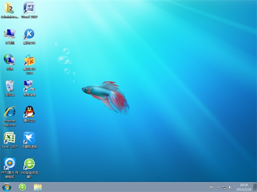Open the Broadband Connection (宽带连接) shortcut
The width and height of the screenshot is (257, 192).
(x=29, y=85)
